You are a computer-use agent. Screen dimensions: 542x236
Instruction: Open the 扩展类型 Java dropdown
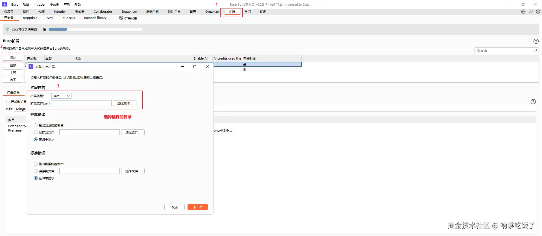61,96
